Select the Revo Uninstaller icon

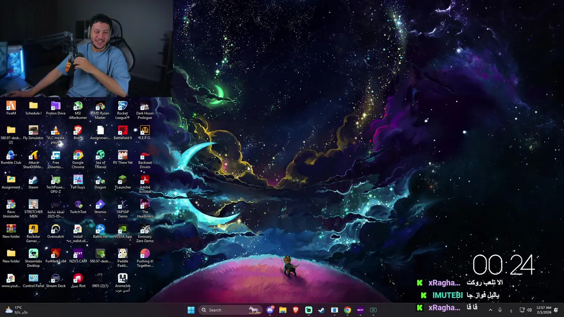pyautogui.click(x=11, y=209)
